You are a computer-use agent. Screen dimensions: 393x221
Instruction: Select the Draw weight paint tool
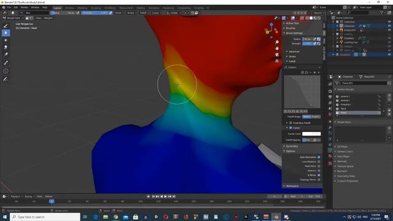pos(6,26)
